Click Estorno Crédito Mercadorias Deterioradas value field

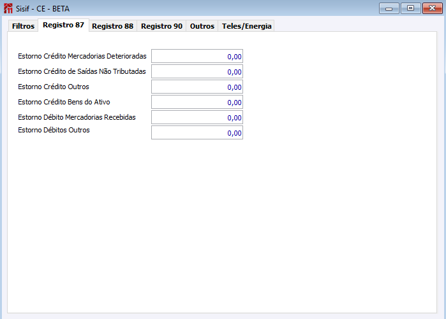pos(197,56)
